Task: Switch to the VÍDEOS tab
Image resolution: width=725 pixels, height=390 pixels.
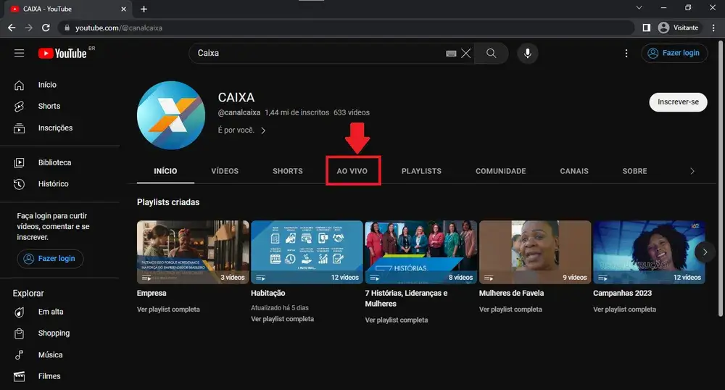Action: 225,171
